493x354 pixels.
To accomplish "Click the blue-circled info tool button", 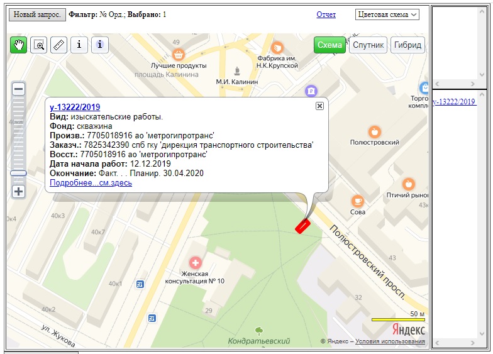I will coord(100,45).
